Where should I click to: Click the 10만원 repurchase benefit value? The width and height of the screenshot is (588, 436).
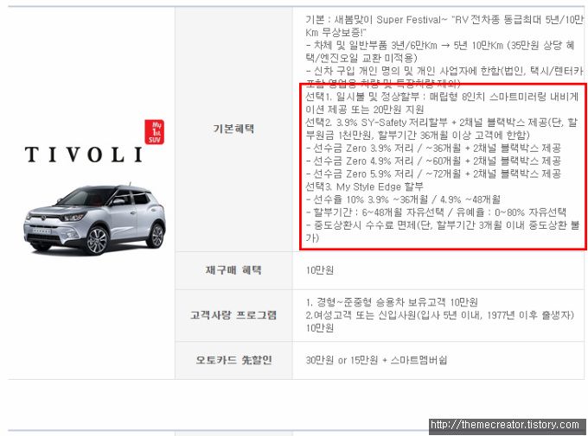319,270
